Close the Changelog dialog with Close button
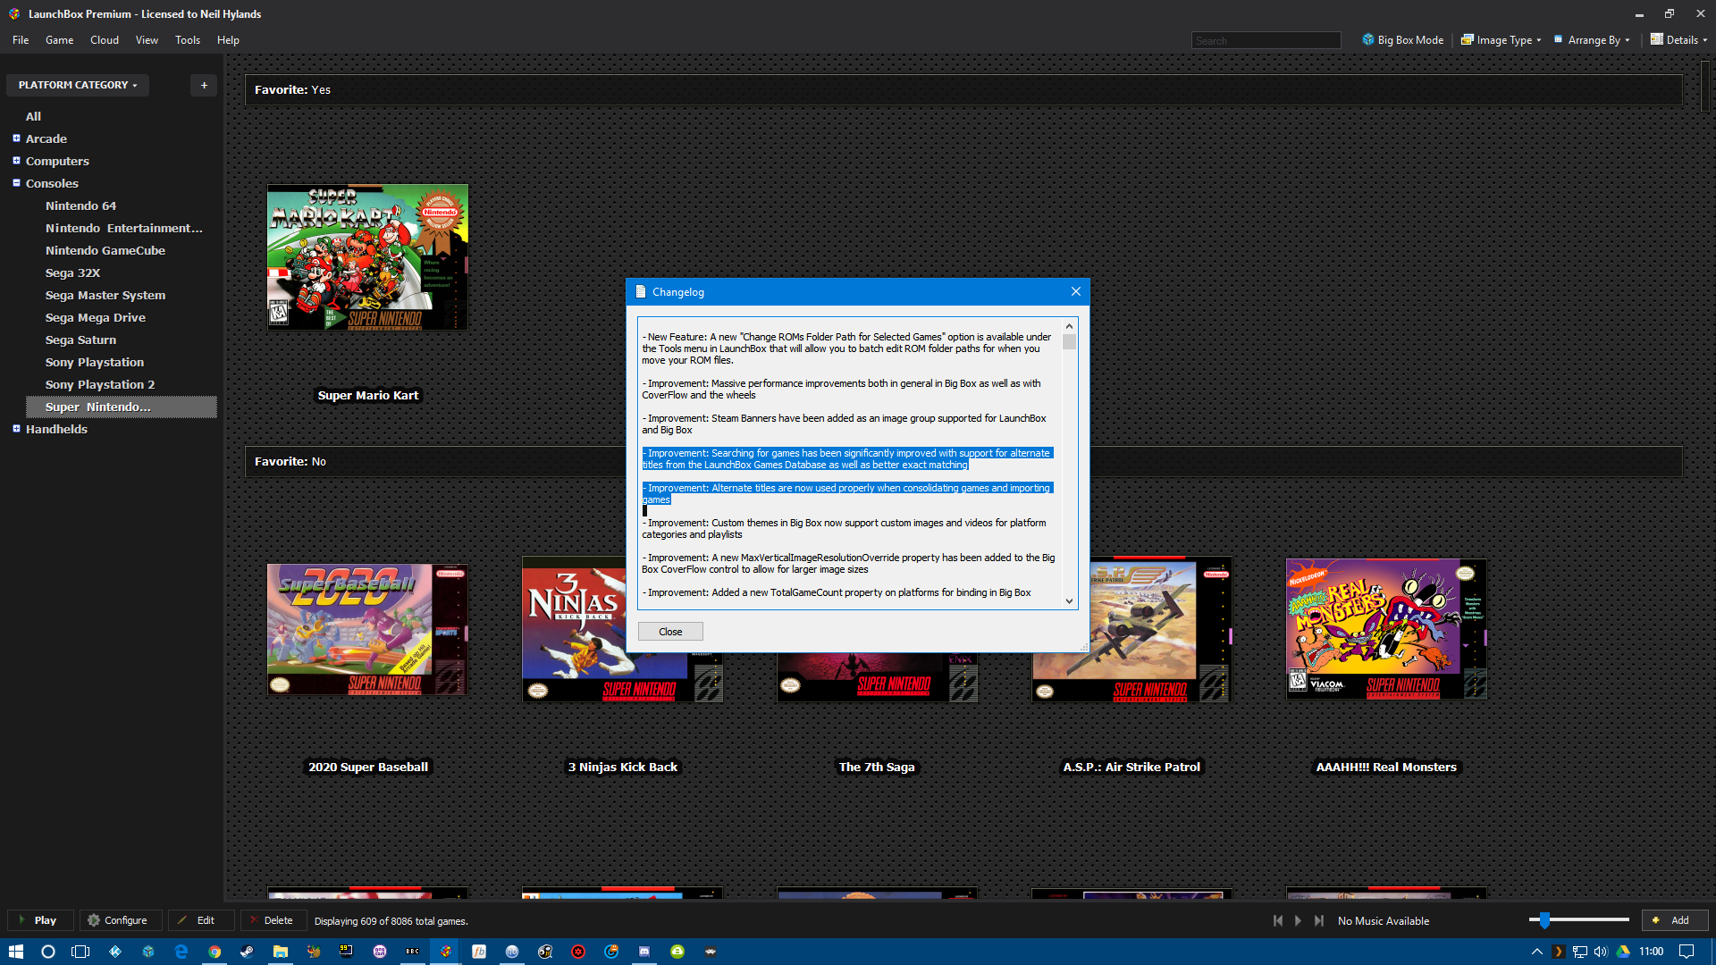The height and width of the screenshot is (965, 1716). click(x=670, y=632)
